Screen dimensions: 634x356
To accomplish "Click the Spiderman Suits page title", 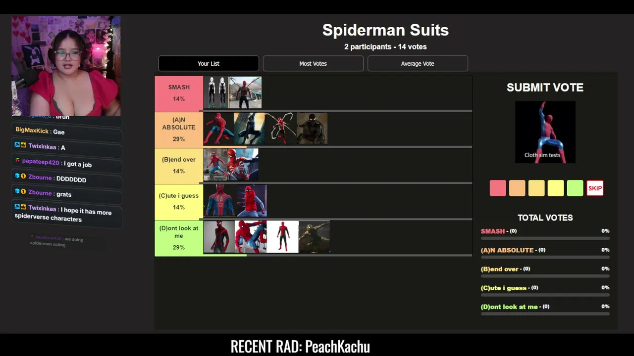I will (385, 30).
